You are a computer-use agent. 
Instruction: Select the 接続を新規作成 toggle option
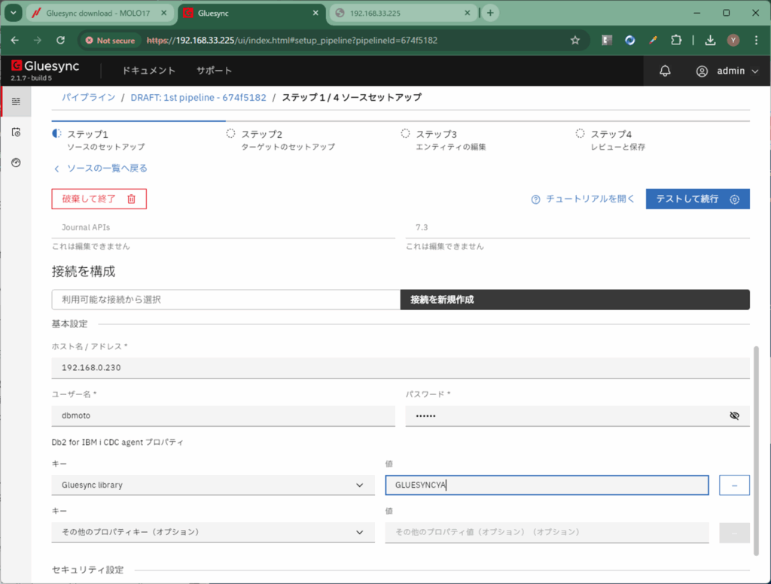click(574, 300)
